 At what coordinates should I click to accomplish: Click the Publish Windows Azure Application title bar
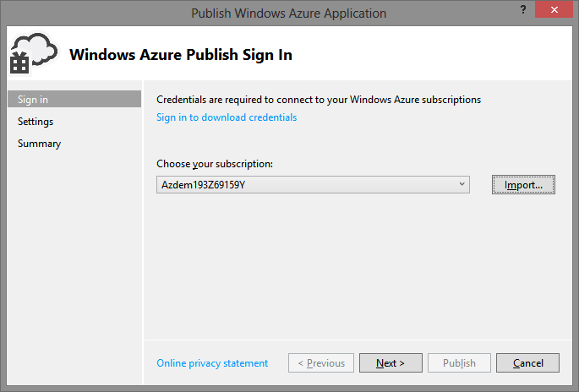(289, 14)
